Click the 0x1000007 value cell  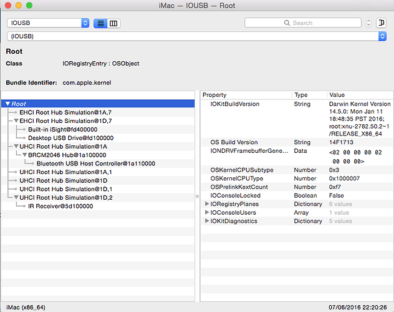(344, 178)
